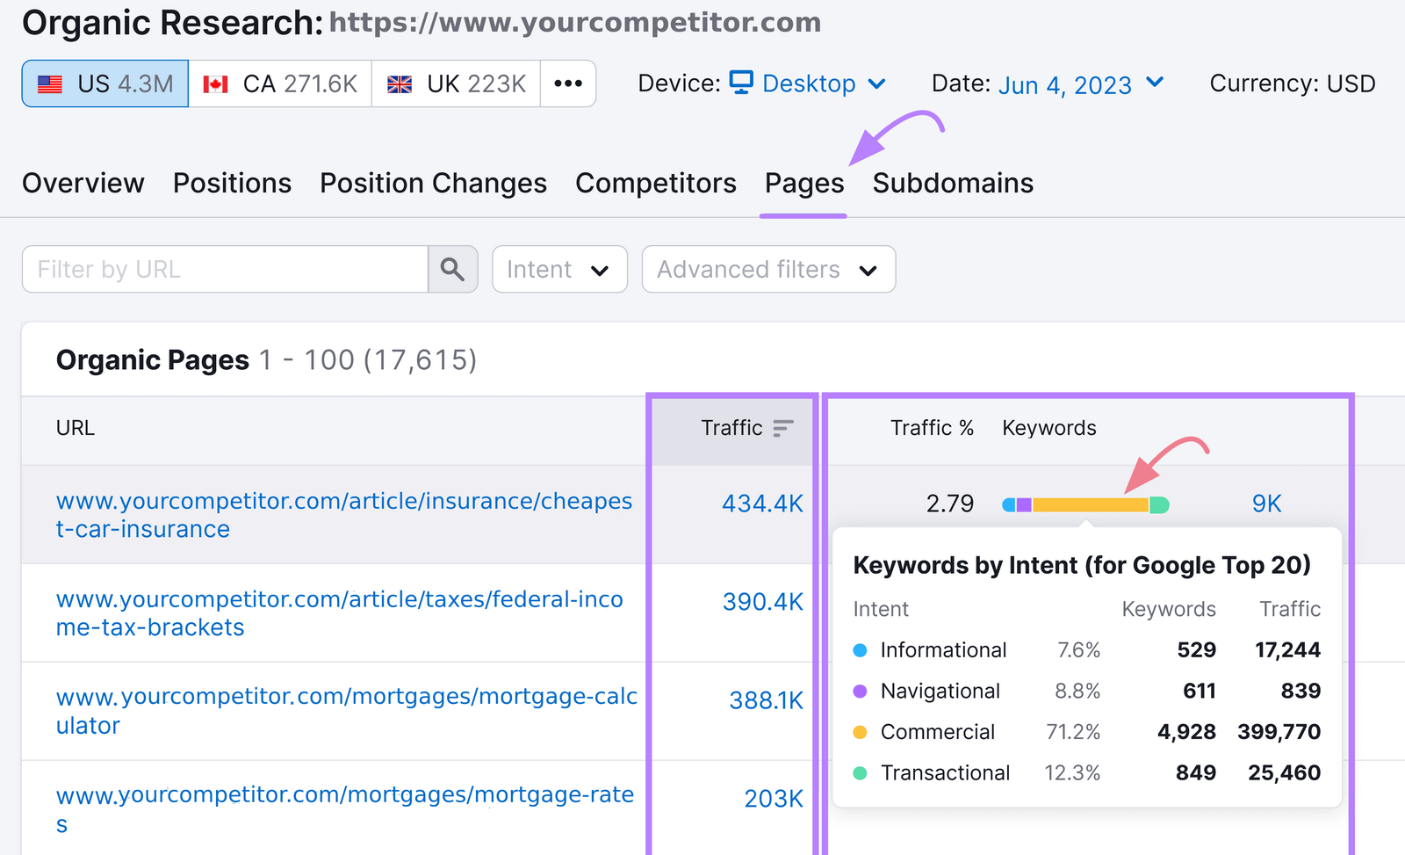Switch to the Position Changes tab
Screen dimensions: 1405x855
[433, 183]
